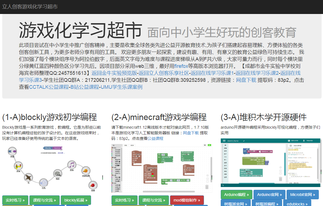Viewport: 323px width, 206px height.
Task: Click 课程与交流 button under minecraft section
Action: (x=154, y=200)
